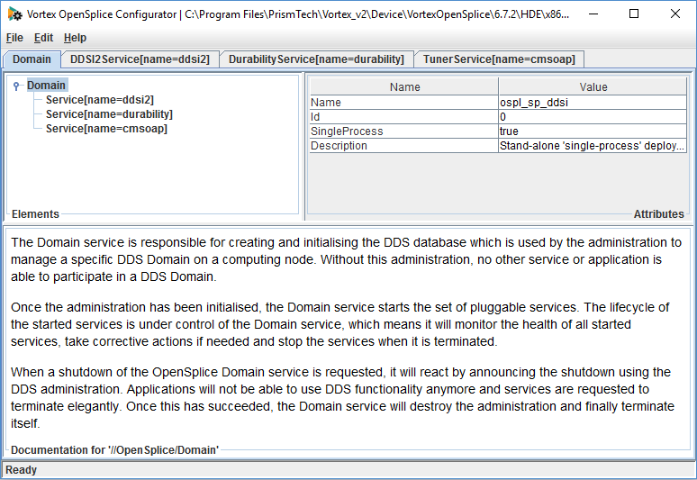Click the Value column header
This screenshot has height=480, width=697.
[593, 86]
